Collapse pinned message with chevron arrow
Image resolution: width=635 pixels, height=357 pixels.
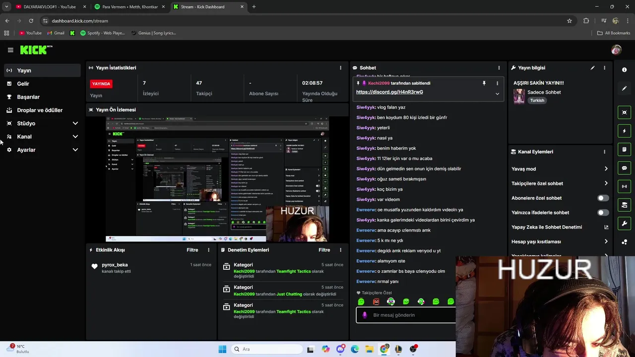tap(497, 94)
